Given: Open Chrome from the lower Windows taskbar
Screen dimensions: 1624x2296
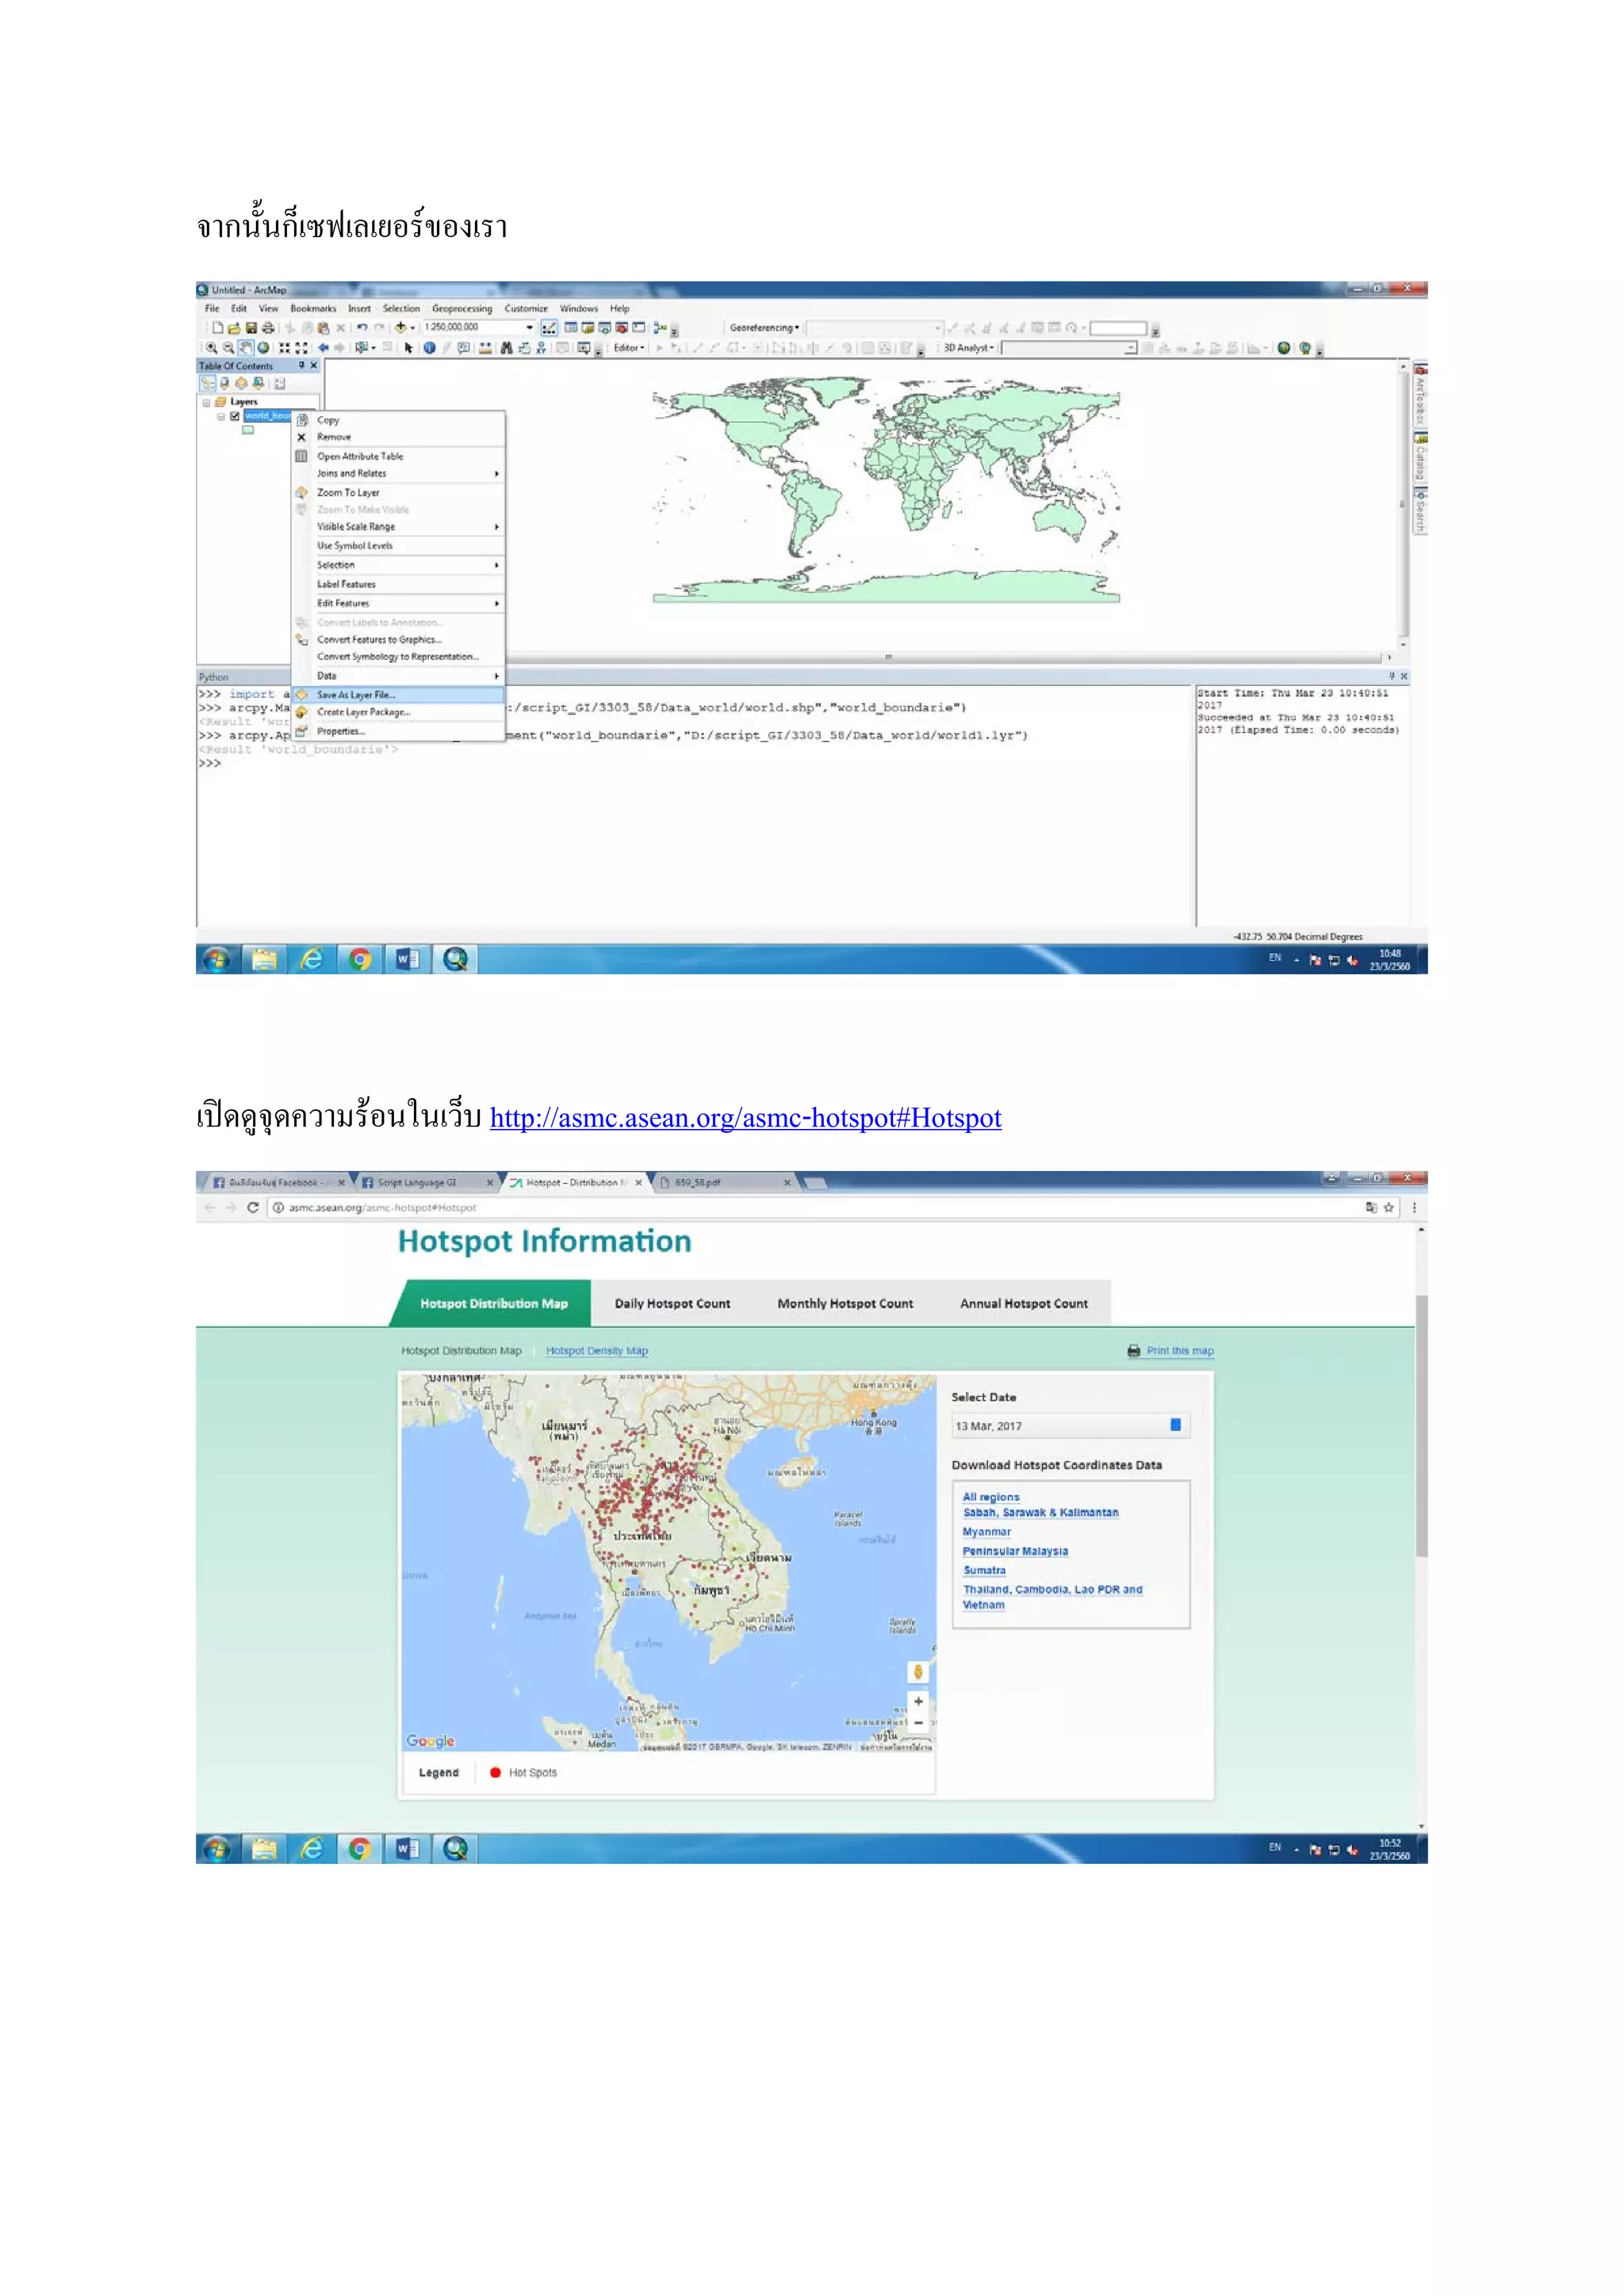Looking at the screenshot, I should 360,1849.
